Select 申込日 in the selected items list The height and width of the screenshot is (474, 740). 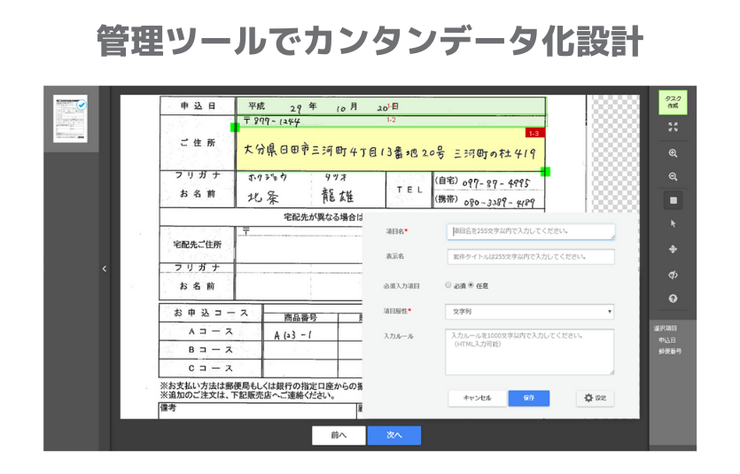pyautogui.click(x=669, y=339)
